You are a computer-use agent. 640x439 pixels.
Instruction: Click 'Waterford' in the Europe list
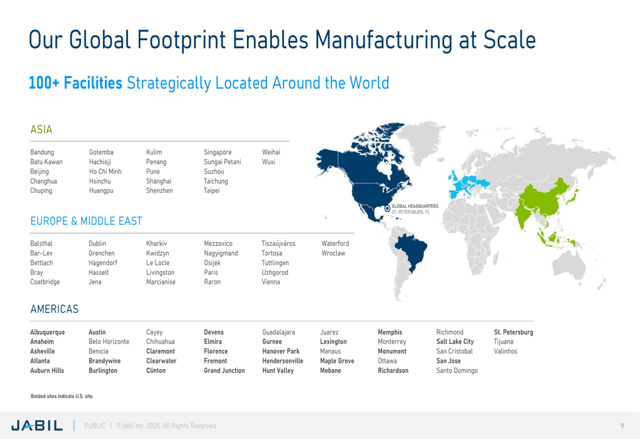pyautogui.click(x=335, y=244)
